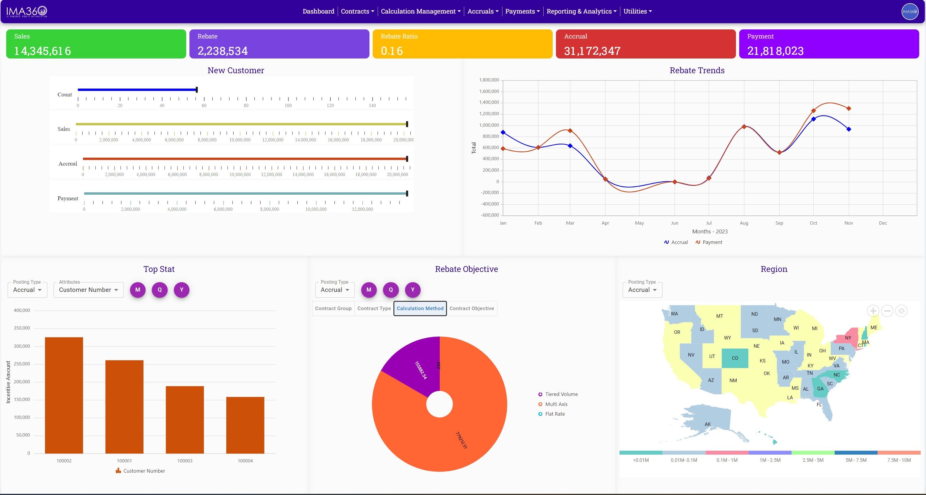Open the user profile avatar

point(910,11)
